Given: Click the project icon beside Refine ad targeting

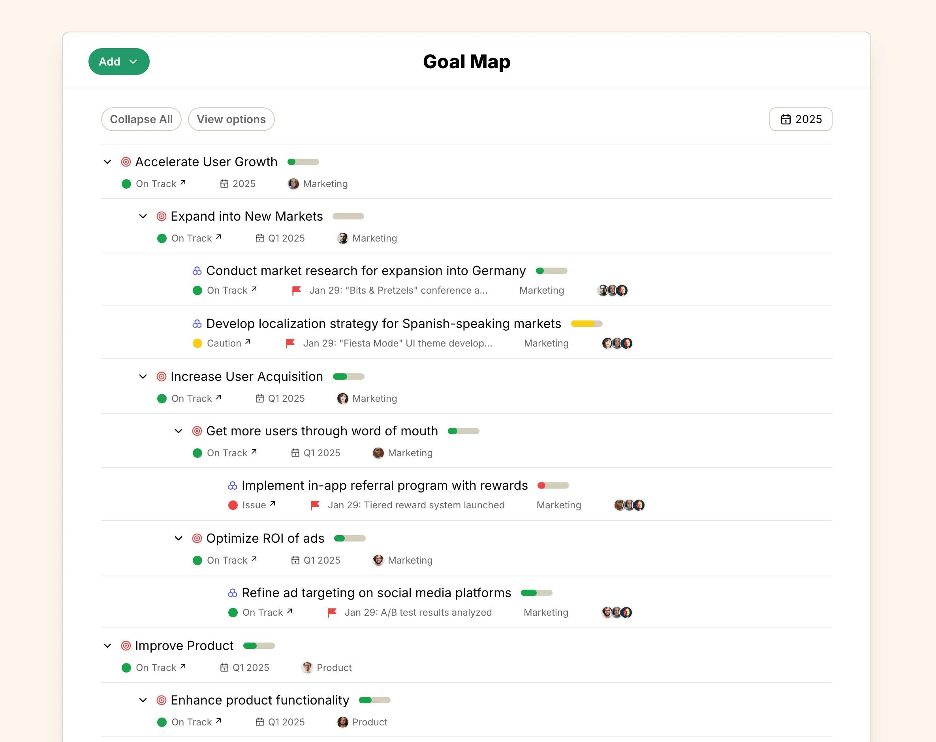Looking at the screenshot, I should point(232,593).
